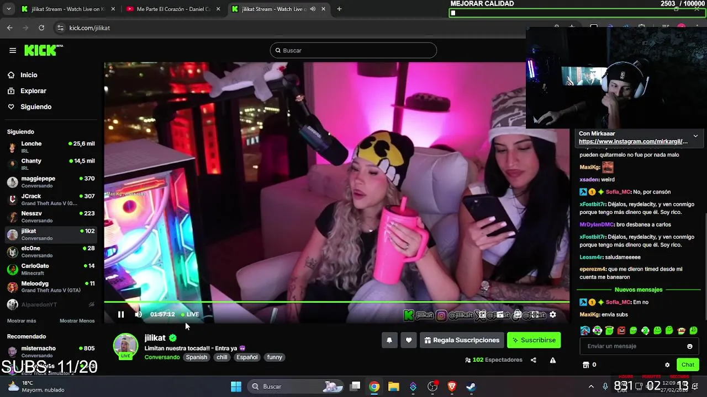Collapse the Con Mirkaaar pinned message

click(x=695, y=136)
